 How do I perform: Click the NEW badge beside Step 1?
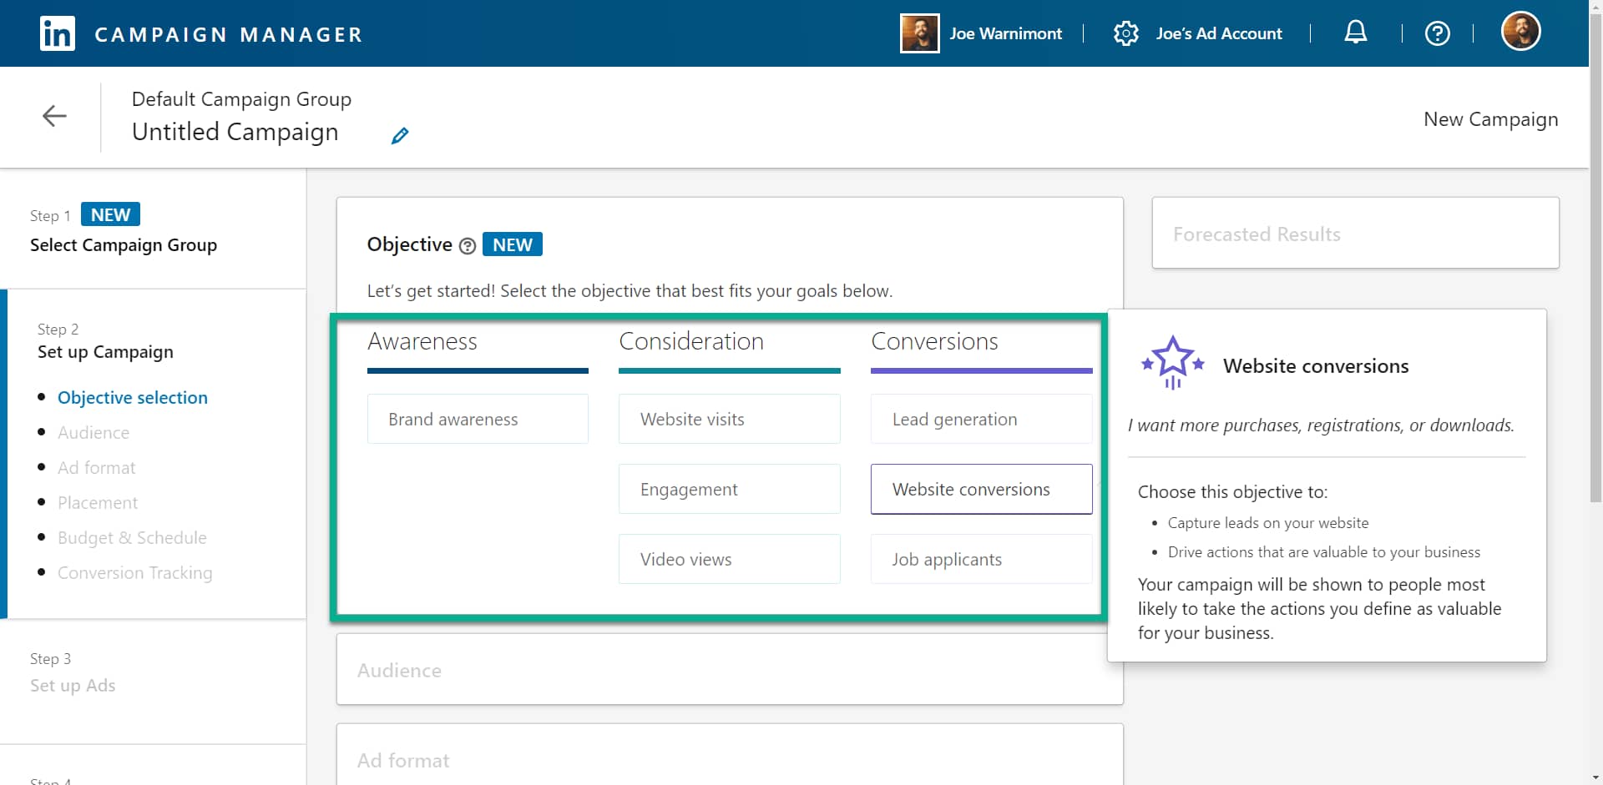[110, 214]
